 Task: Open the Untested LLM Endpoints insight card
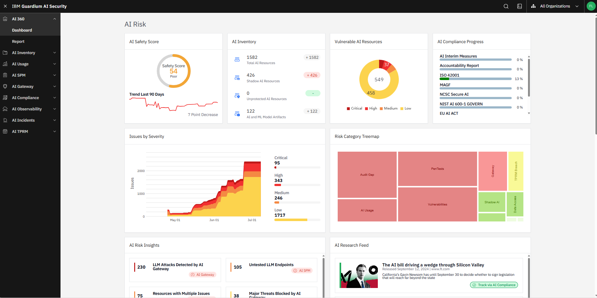tap(272, 270)
